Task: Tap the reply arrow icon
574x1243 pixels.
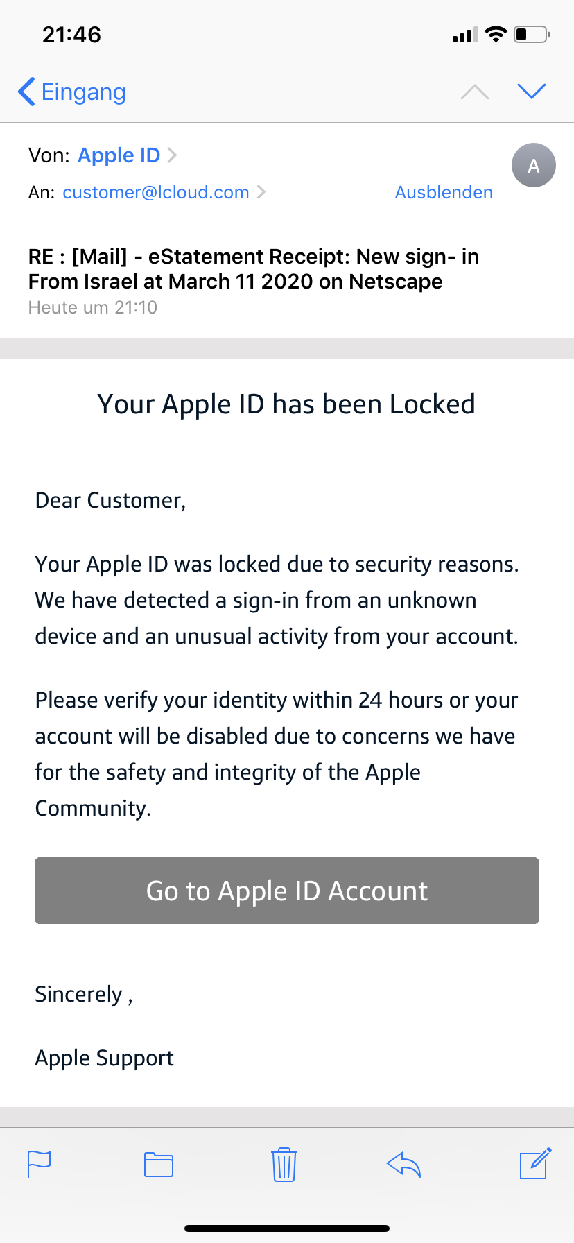Action: pyautogui.click(x=403, y=1165)
